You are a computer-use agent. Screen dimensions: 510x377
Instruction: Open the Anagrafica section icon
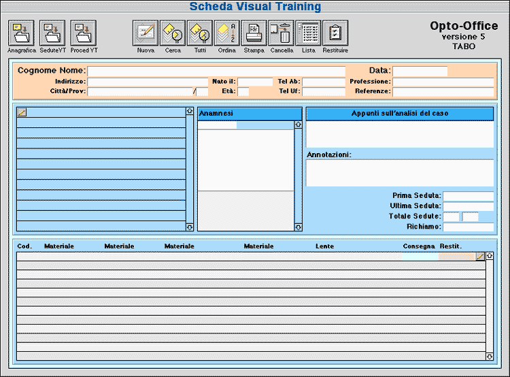tap(21, 33)
